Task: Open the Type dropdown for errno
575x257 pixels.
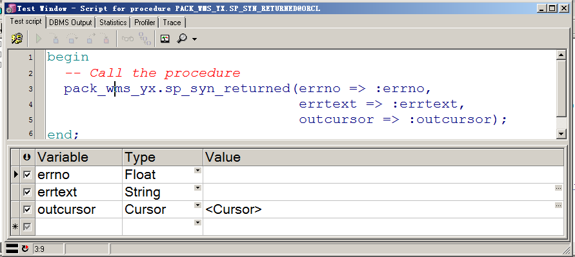Action: tap(197, 170)
